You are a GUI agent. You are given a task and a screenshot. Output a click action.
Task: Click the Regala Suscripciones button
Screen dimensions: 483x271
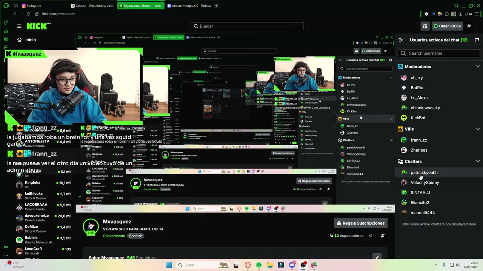coord(361,223)
